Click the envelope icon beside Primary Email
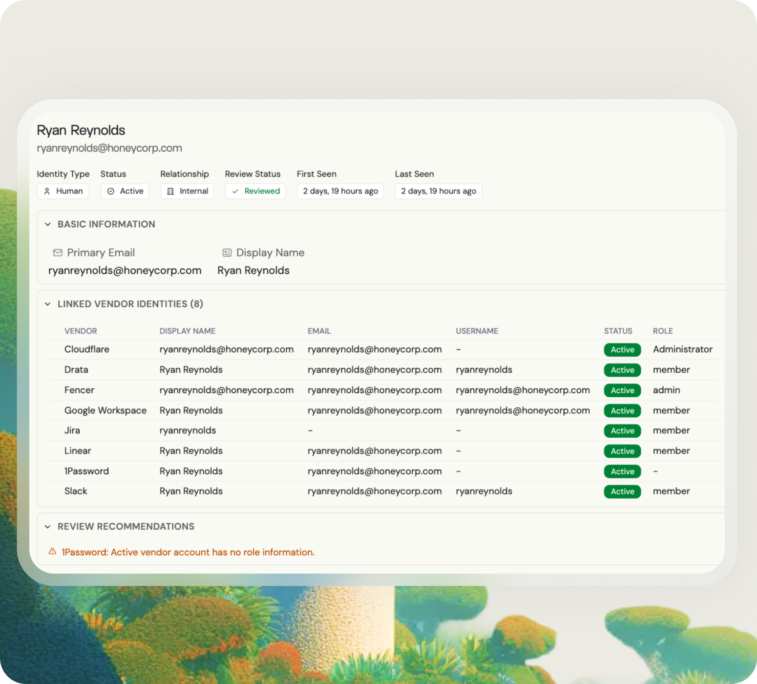The height and width of the screenshot is (684, 757). [x=58, y=253]
